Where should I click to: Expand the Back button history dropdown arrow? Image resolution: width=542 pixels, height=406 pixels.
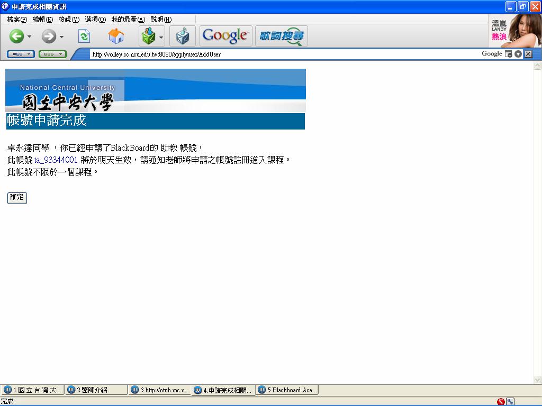[x=30, y=36]
